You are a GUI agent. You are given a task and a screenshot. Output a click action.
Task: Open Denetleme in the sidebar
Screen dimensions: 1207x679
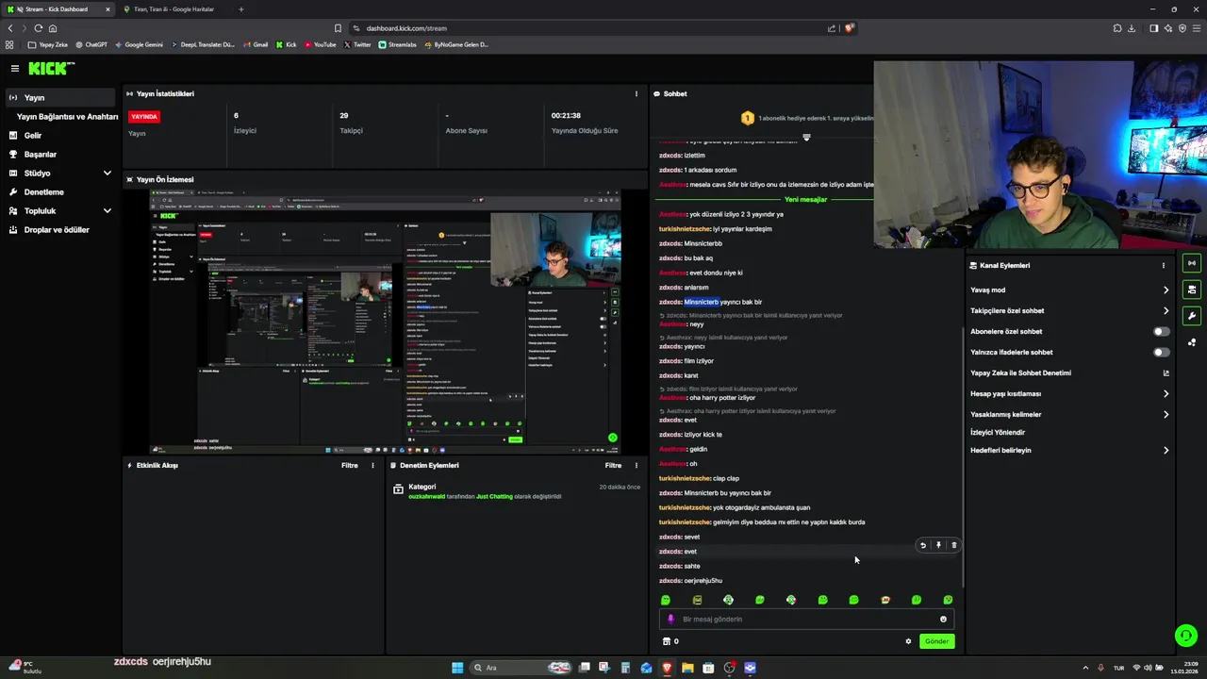44,192
